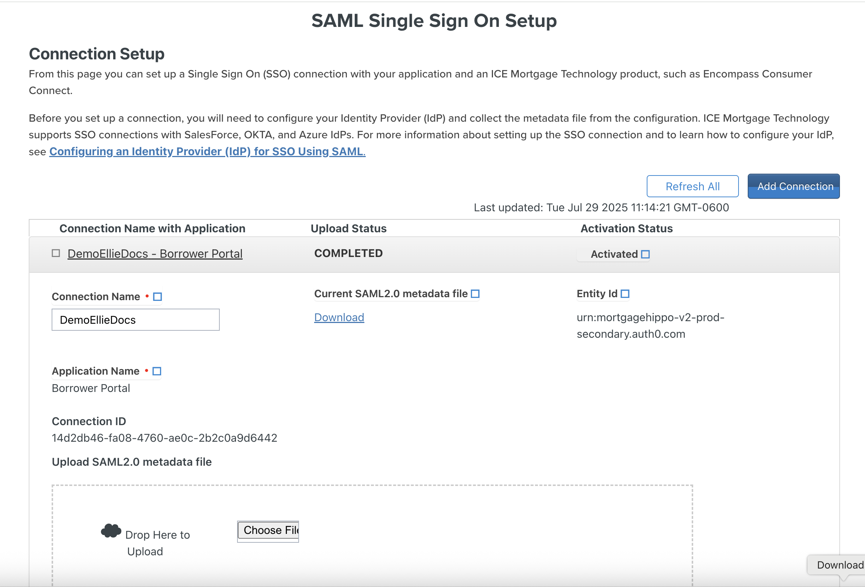
Task: Click the Upload Status column header
Action: (348, 228)
